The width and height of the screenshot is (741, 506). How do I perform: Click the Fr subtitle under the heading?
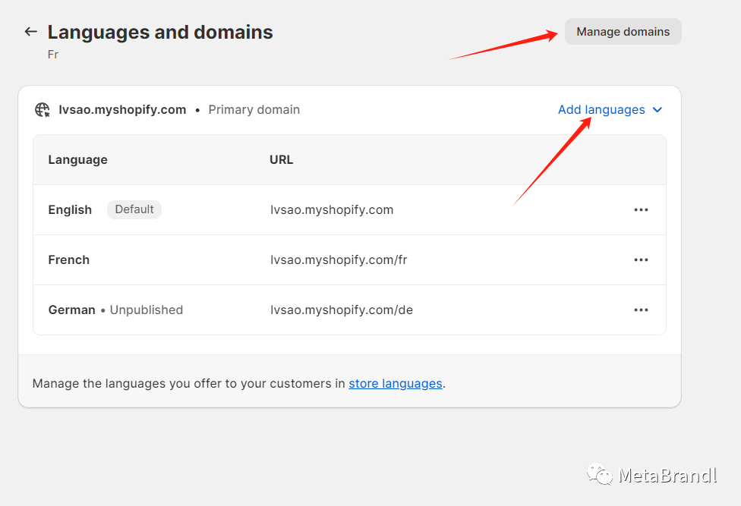pos(53,55)
